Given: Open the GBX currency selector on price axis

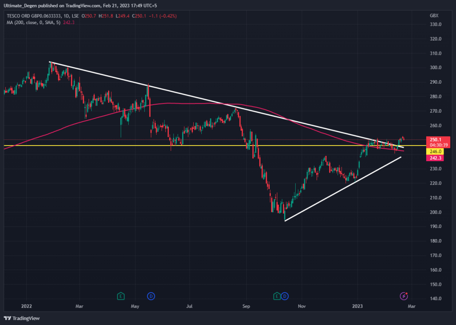Looking at the screenshot, I should click(x=434, y=15).
